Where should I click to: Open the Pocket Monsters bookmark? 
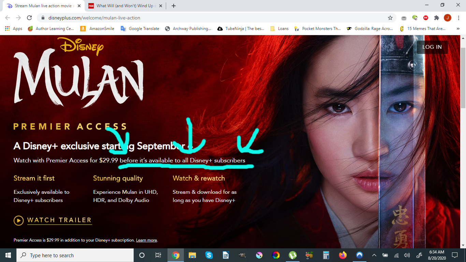pos(317,29)
